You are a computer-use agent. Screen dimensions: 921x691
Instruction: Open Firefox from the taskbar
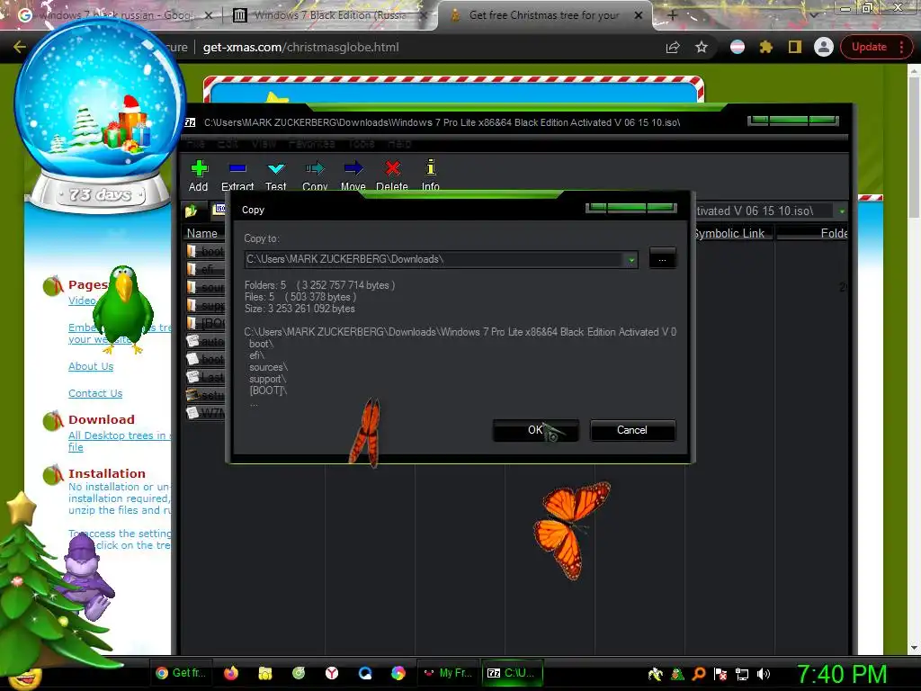(231, 673)
